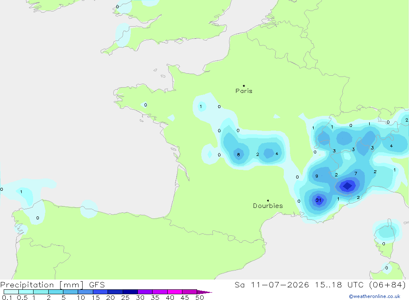The width and height of the screenshot is (409, 300).
Task: Click the weatheronline.co.uk copyright link
Action: click(375, 296)
